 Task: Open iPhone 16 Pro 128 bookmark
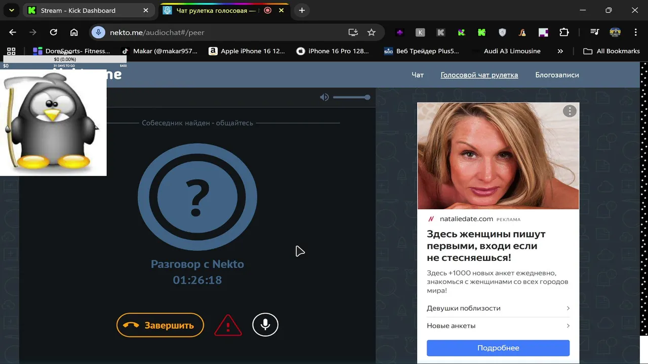[x=333, y=51]
